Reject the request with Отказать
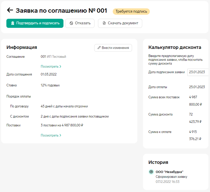Screen dimensions: 210x192 pyautogui.click(x=80, y=23)
